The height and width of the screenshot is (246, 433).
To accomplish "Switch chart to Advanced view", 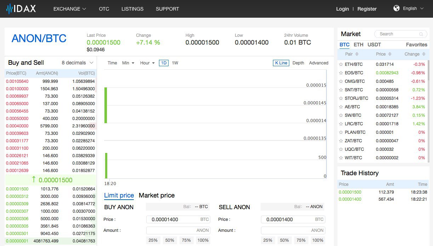I will tap(319, 63).
